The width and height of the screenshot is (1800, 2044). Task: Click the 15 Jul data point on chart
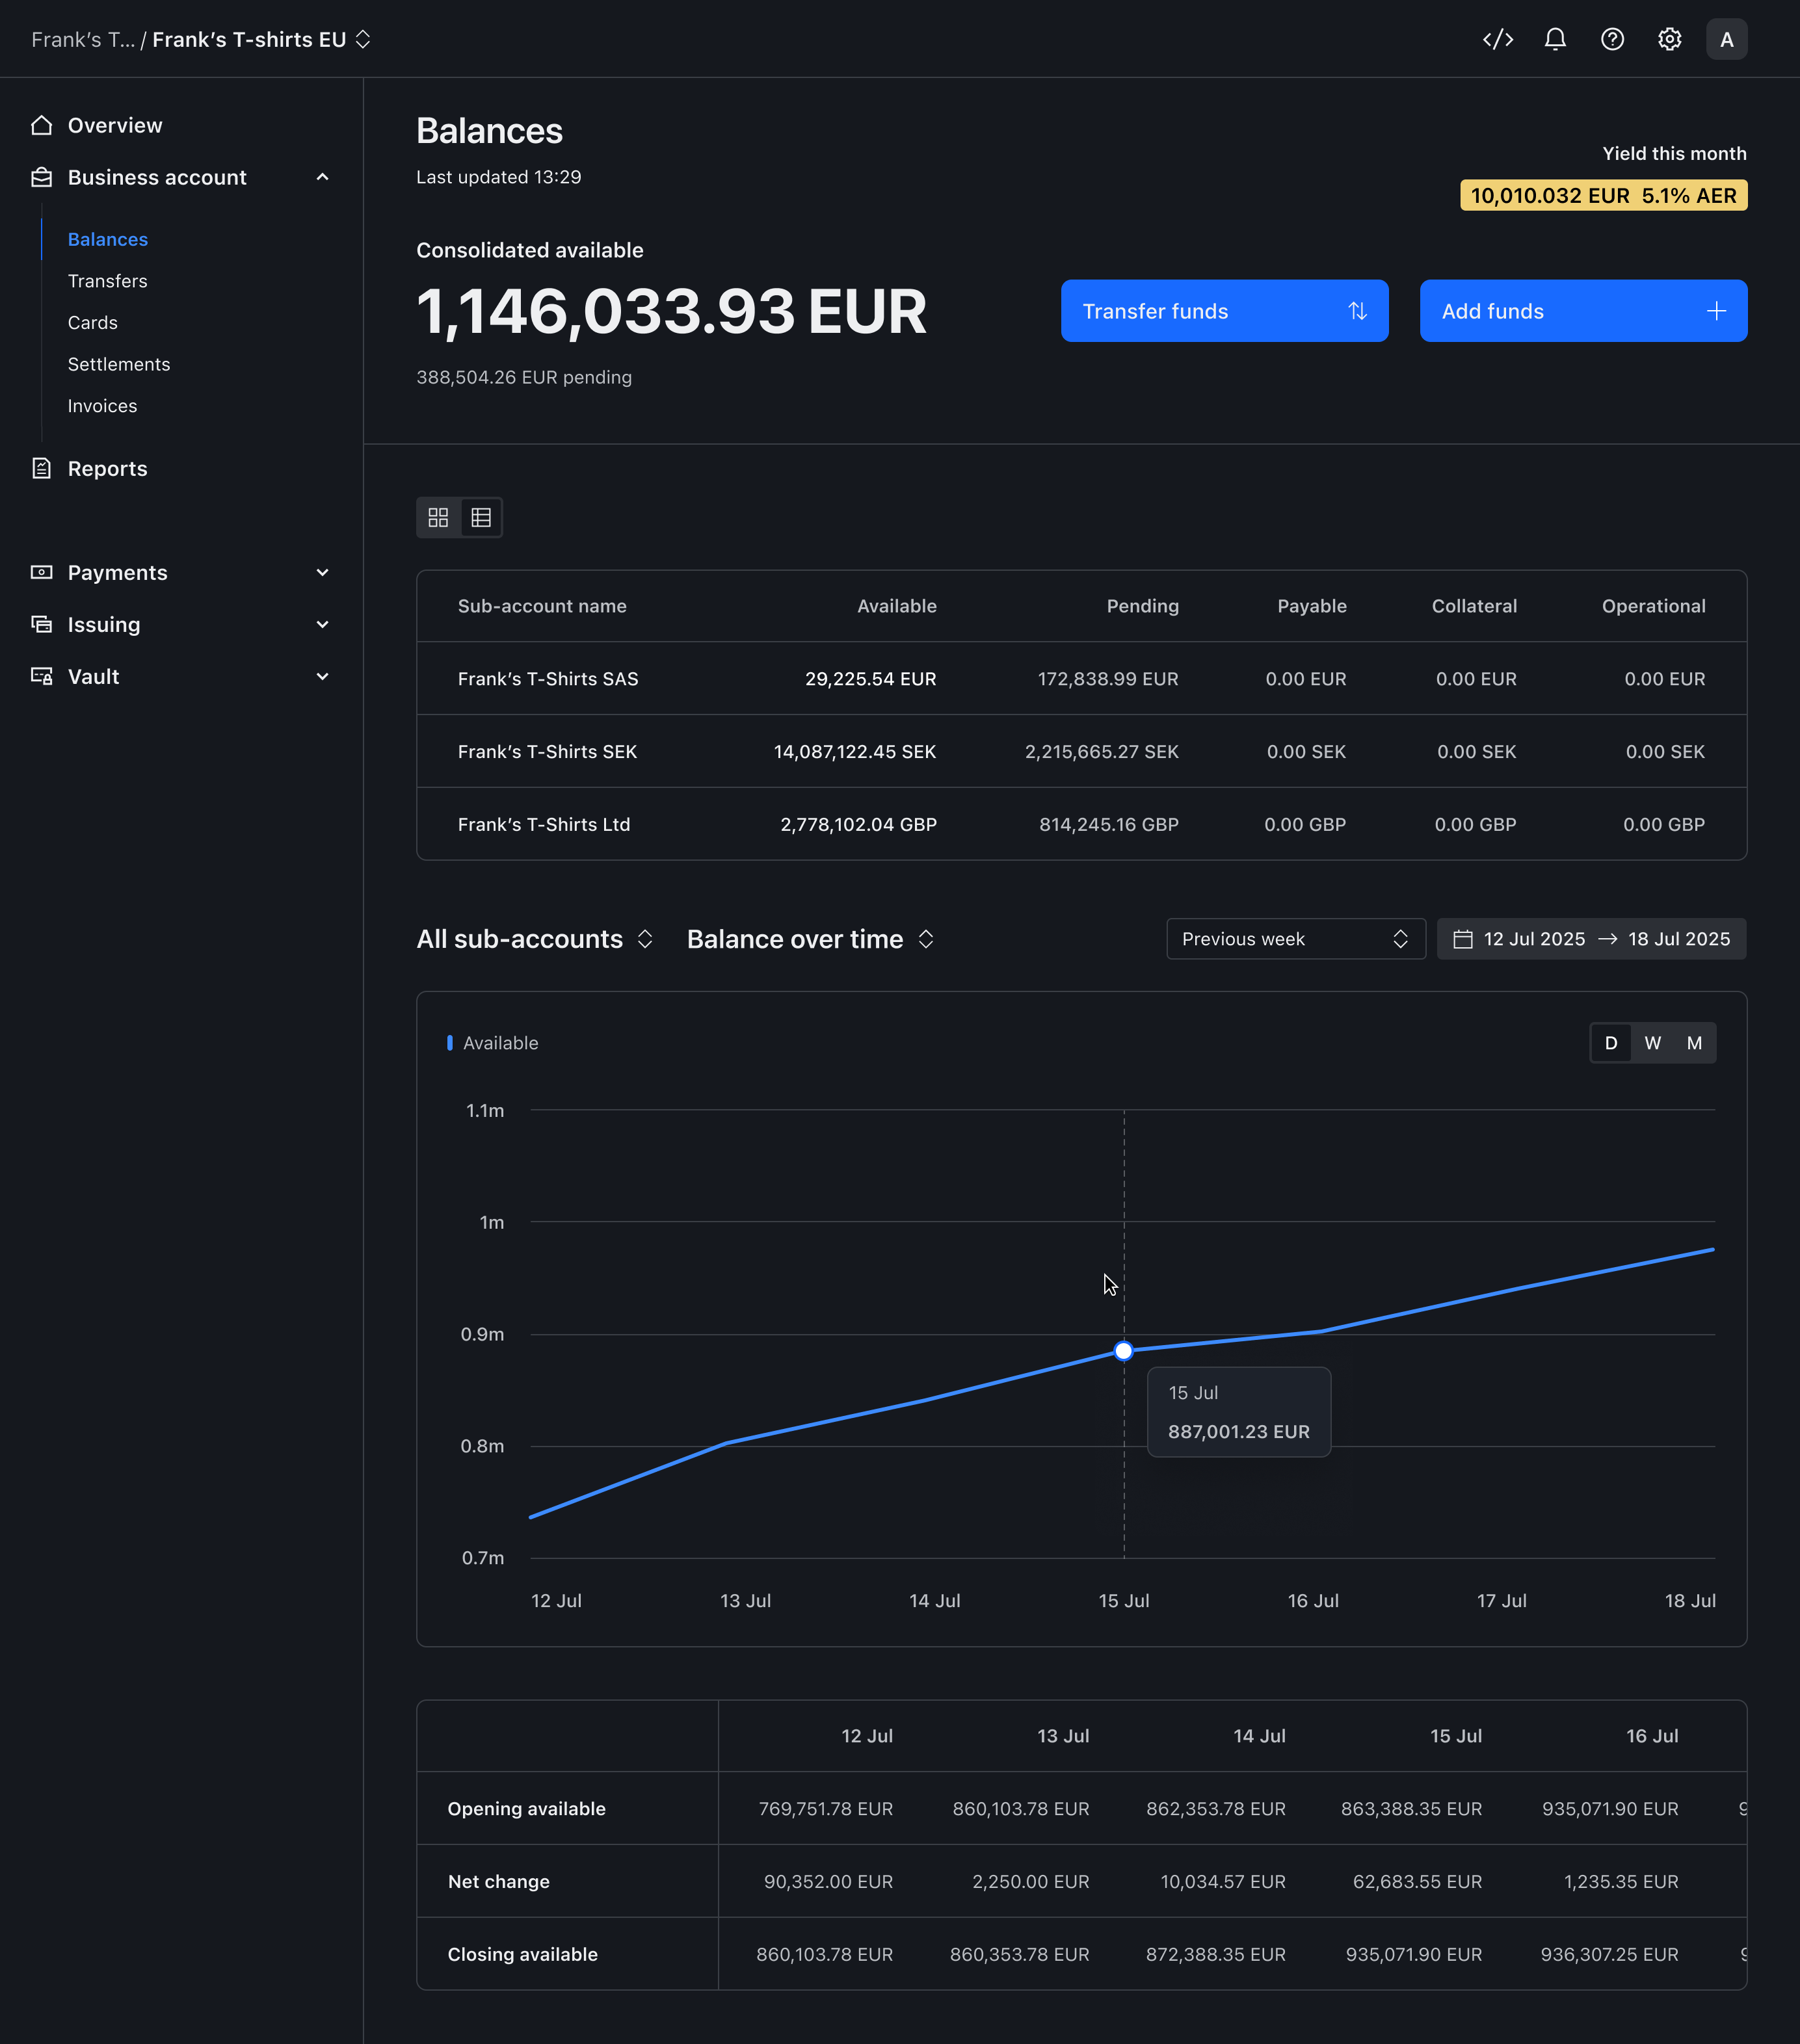click(x=1123, y=1351)
